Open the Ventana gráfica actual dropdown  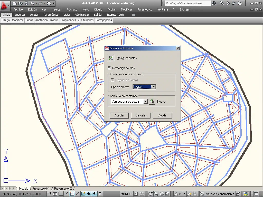pos(146,101)
